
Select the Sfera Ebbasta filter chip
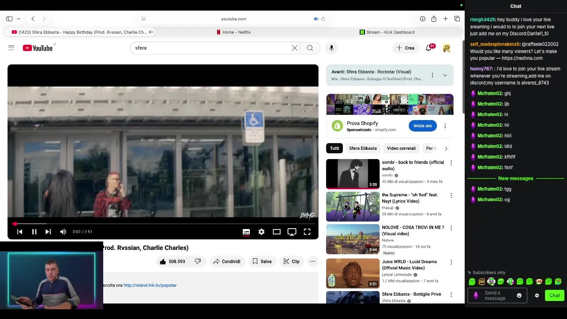click(363, 148)
